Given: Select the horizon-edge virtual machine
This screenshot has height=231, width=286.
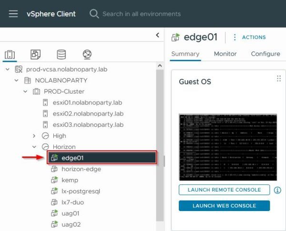Looking at the screenshot, I should 81,169.
